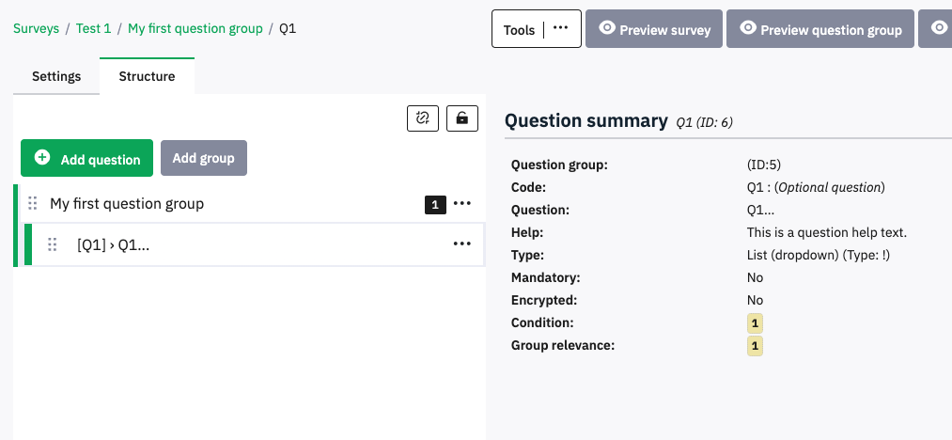Toggle the unlock sidebar icon
The height and width of the screenshot is (440, 952).
point(461,118)
